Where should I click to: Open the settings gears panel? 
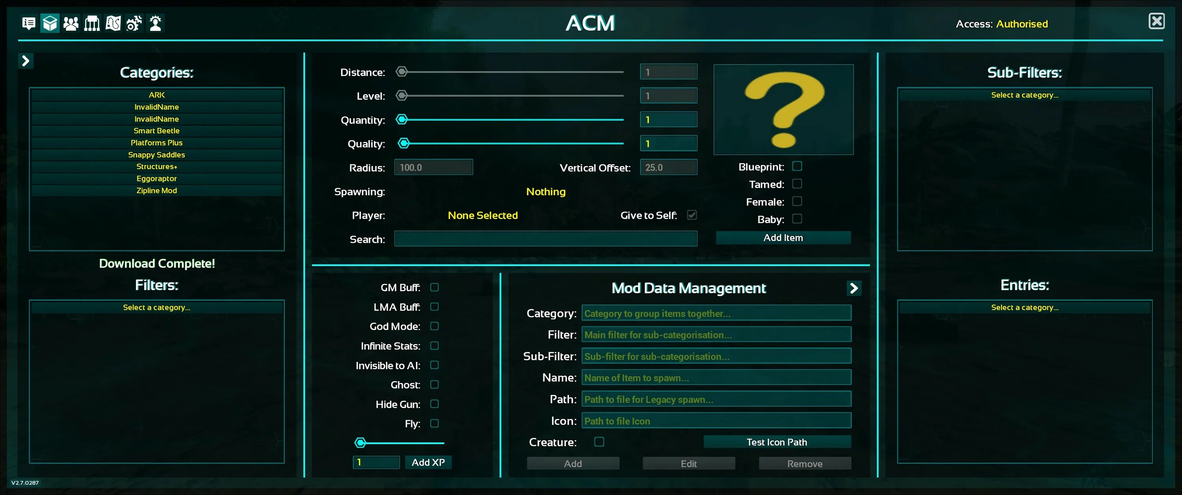coord(134,23)
